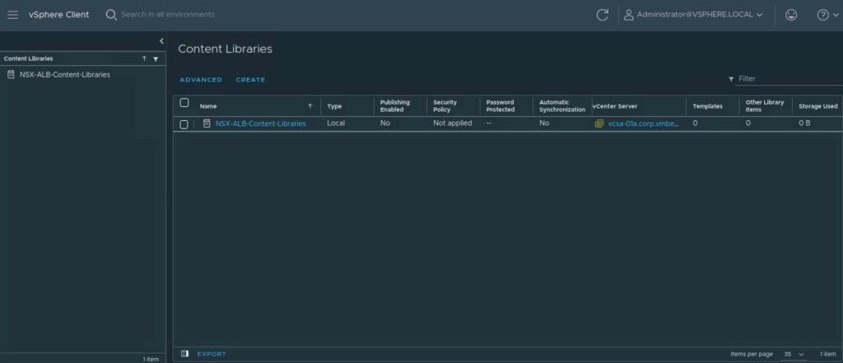Click the vCenter server icon in table row
The height and width of the screenshot is (363, 843).
pyautogui.click(x=600, y=123)
